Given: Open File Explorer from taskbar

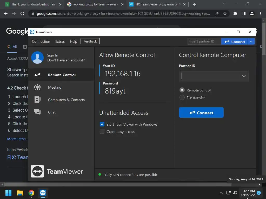Looking at the screenshot, I should coord(20,193).
